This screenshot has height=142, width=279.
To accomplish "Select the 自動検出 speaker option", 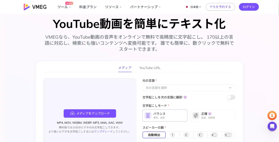I will tap(154, 135).
